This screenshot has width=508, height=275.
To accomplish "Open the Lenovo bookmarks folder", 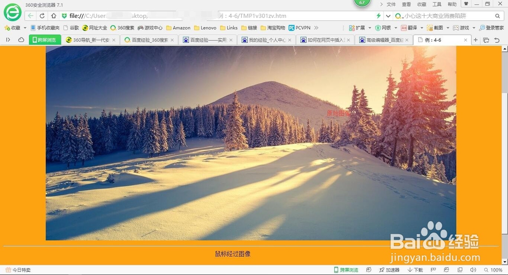I will tap(205, 28).
